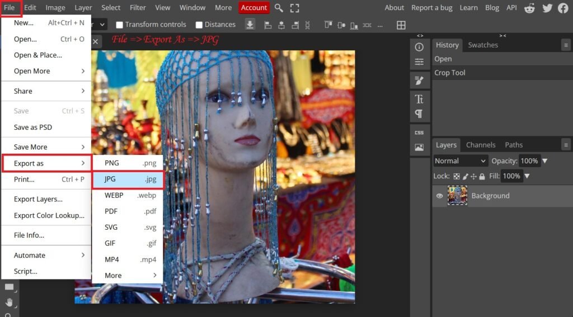The image size is (573, 317).
Task: Open the Brush panel icon in the sidebar
Action: tap(419, 81)
